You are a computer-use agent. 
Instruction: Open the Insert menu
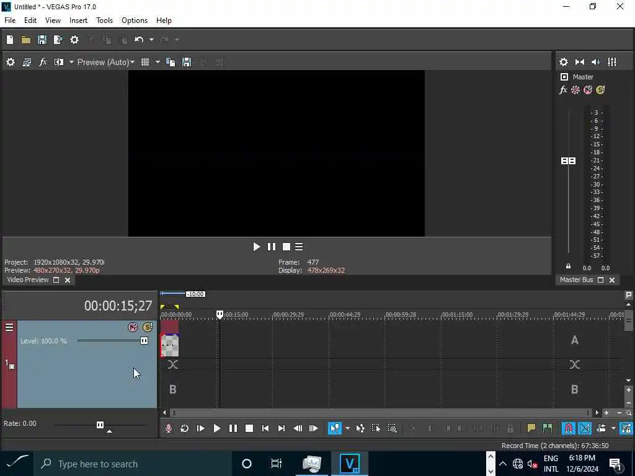coord(78,20)
